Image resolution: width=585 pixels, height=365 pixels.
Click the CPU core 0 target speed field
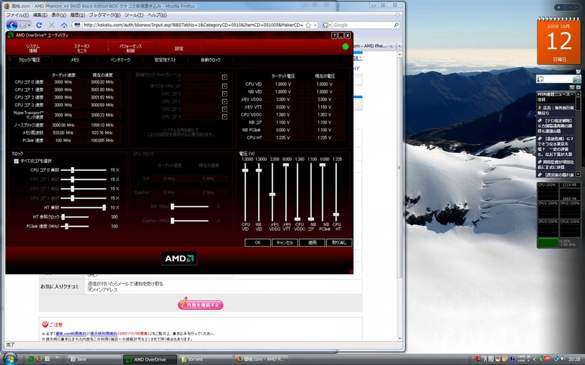(64, 82)
